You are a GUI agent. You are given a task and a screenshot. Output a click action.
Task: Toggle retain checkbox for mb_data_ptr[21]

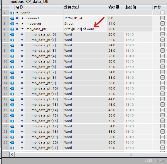[x=162, y=148]
